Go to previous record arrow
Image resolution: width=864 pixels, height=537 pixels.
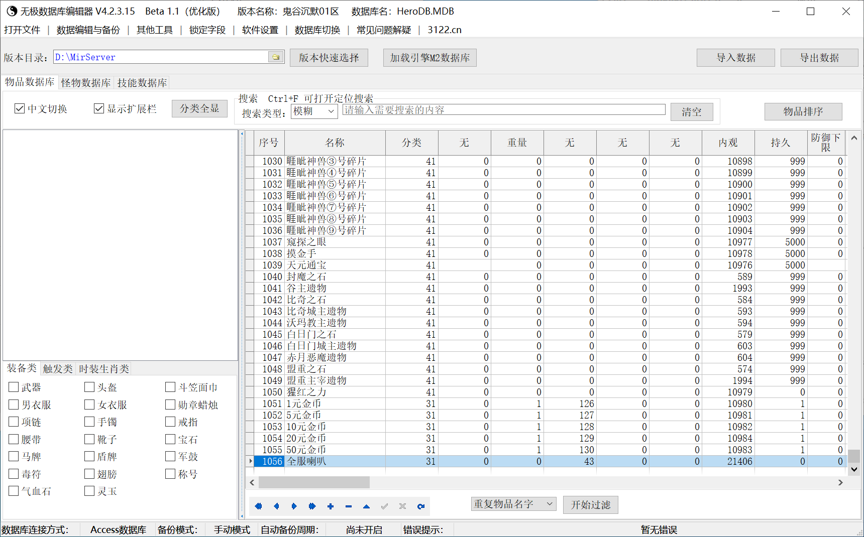click(x=276, y=506)
